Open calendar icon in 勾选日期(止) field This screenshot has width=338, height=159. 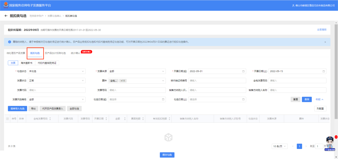243,99
